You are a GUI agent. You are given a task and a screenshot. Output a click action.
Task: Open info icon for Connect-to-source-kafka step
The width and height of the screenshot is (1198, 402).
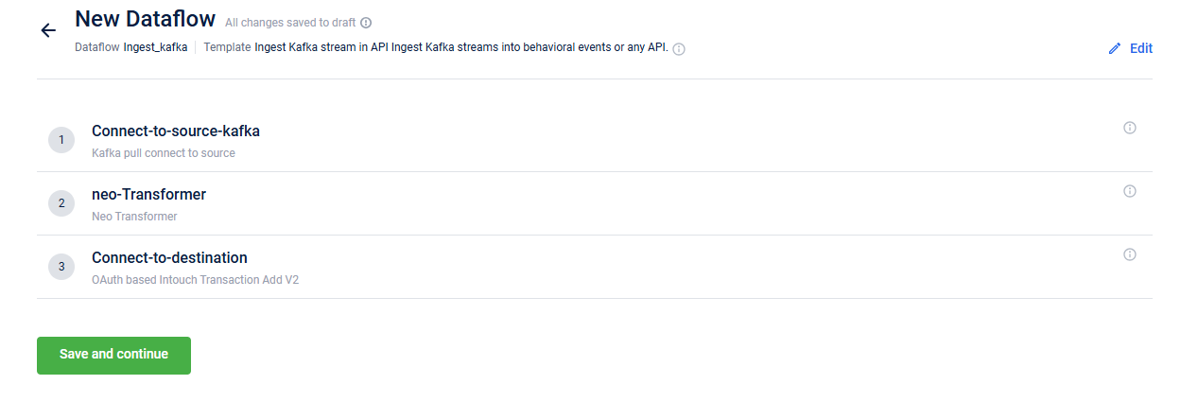(1129, 128)
